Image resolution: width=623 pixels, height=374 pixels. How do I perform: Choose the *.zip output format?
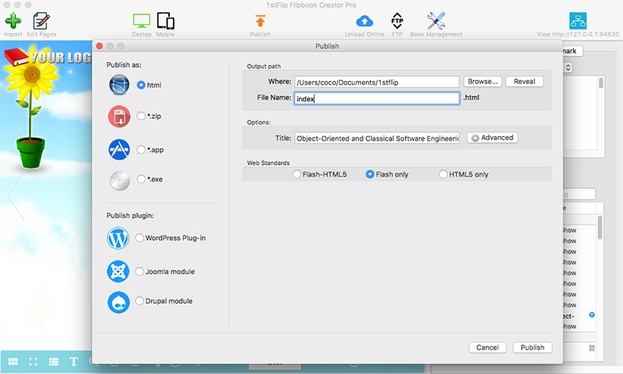[141, 116]
